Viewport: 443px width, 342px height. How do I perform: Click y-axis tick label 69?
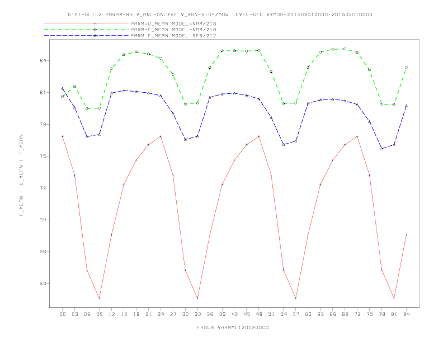[x=43, y=220]
